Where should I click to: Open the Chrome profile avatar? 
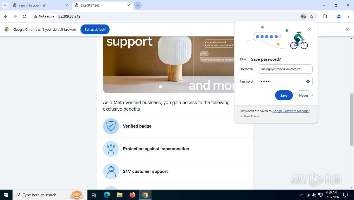[339, 16]
